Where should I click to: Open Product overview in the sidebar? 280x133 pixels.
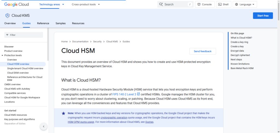(13, 51)
